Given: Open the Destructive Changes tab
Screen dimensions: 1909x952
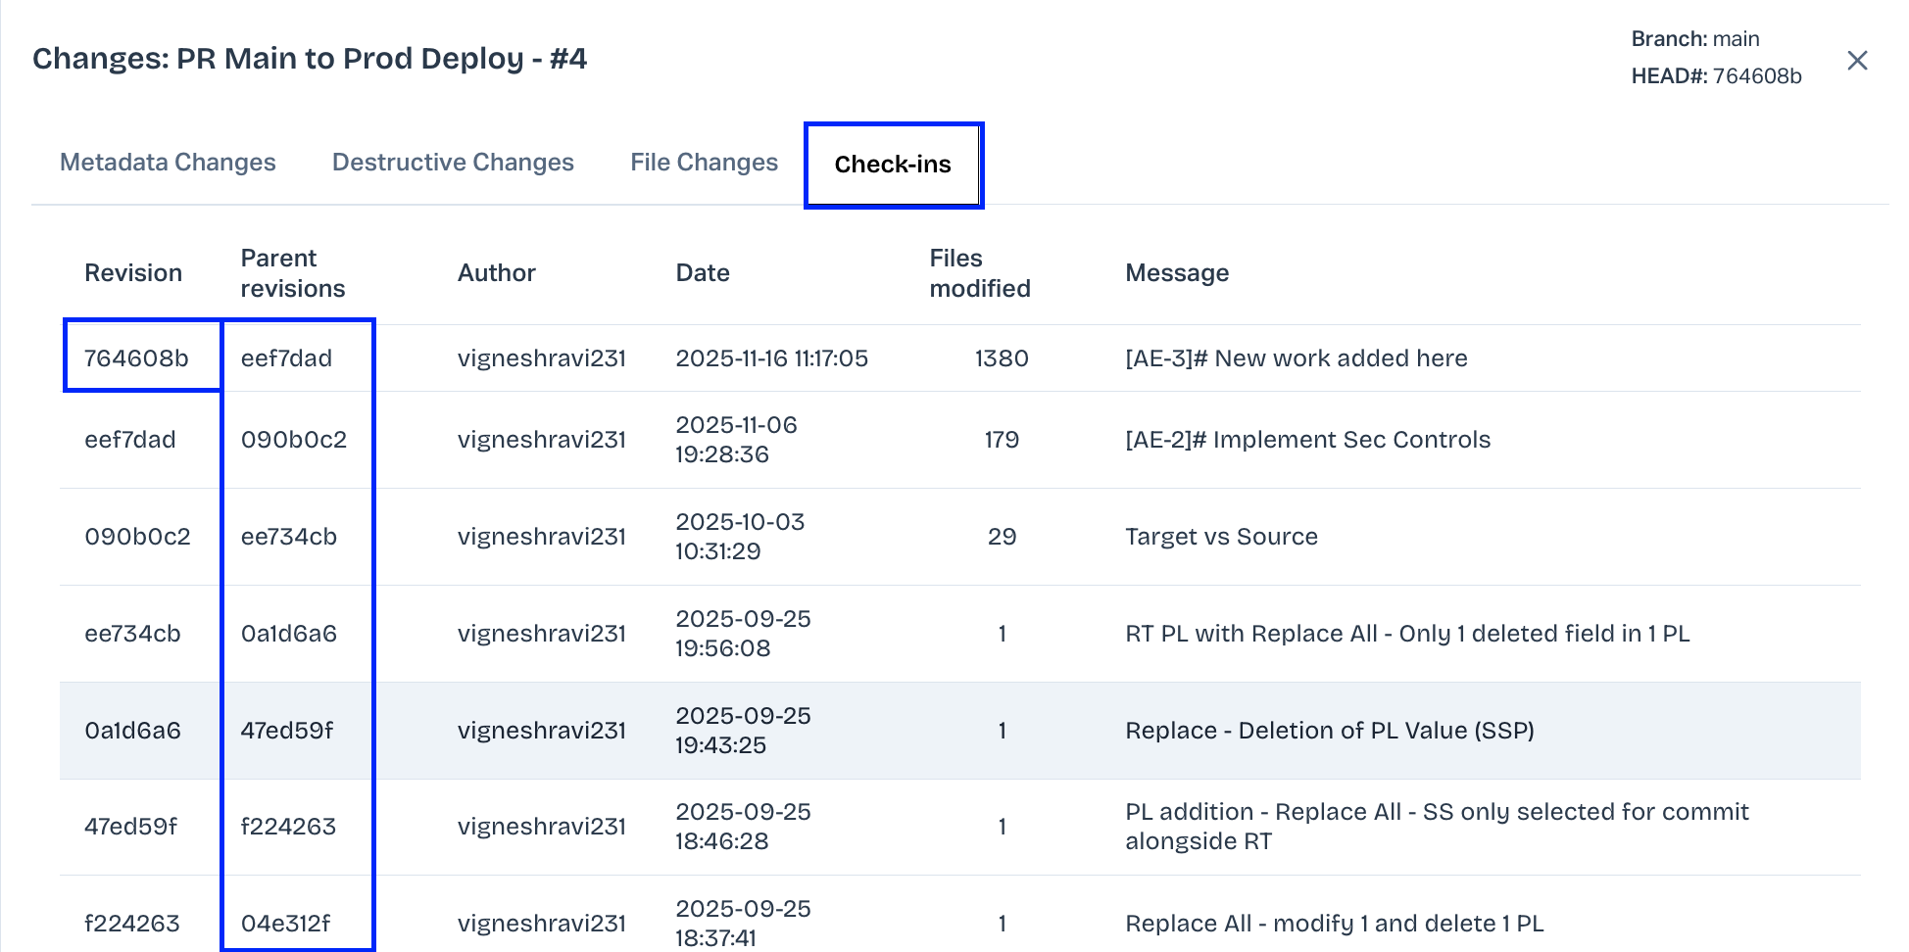Looking at the screenshot, I should [x=453, y=163].
